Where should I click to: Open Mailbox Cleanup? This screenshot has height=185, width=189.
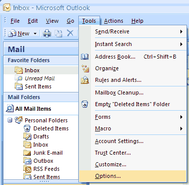133,92
